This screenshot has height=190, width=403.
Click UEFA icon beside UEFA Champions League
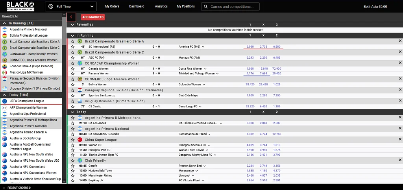click(5, 101)
